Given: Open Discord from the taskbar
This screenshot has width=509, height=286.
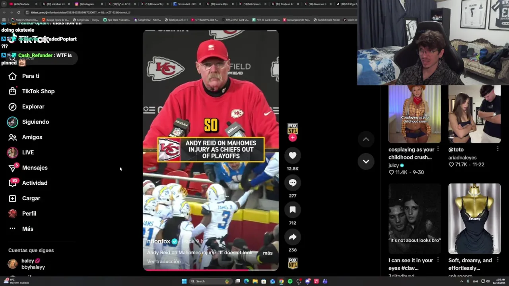Looking at the screenshot, I should (307, 281).
